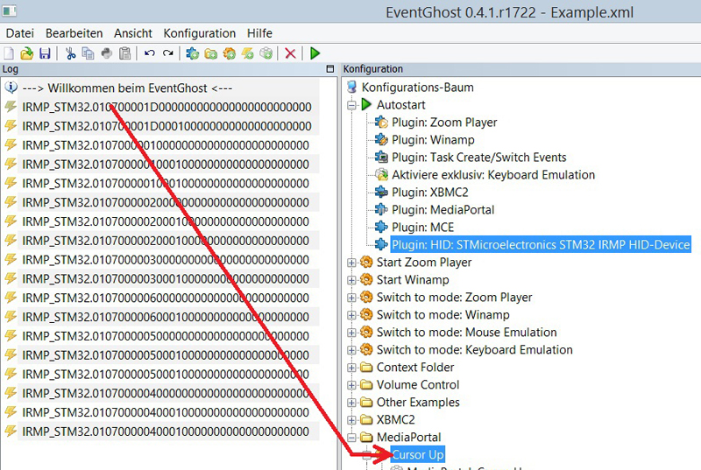Open the Ansicht menu

(133, 33)
